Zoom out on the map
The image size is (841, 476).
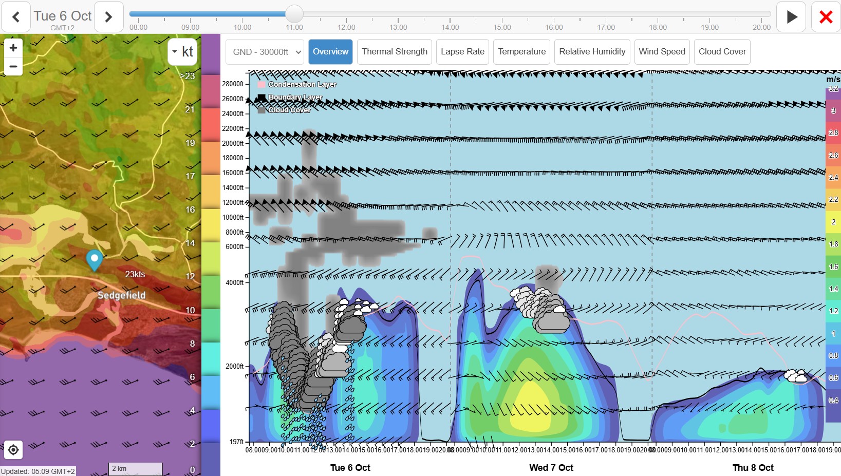click(13, 66)
